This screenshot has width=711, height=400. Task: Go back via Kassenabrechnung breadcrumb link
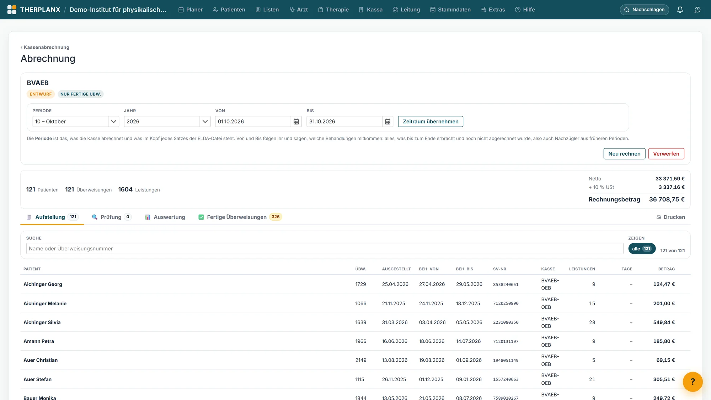click(x=45, y=47)
